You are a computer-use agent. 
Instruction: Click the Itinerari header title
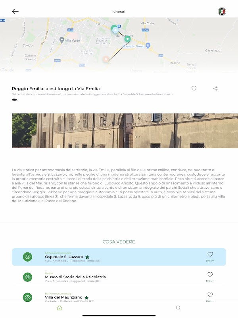coord(119,12)
